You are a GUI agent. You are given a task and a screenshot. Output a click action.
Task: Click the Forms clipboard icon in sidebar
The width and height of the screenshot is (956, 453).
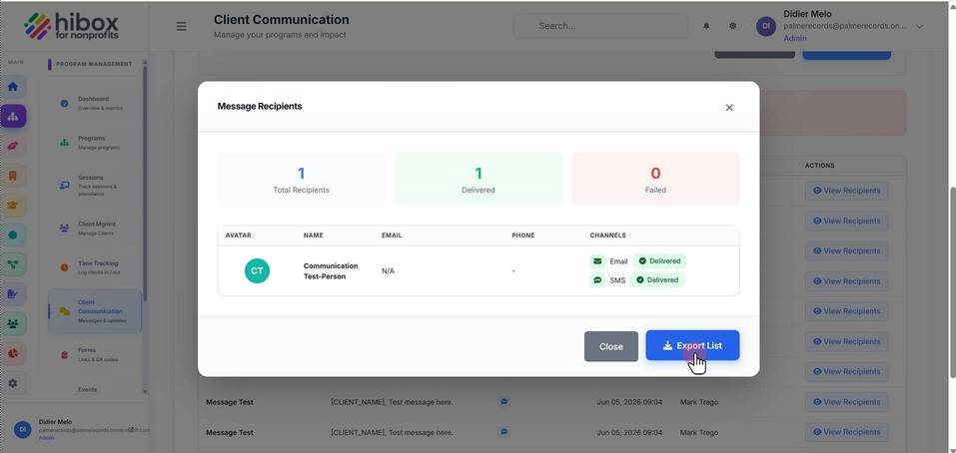click(x=65, y=355)
